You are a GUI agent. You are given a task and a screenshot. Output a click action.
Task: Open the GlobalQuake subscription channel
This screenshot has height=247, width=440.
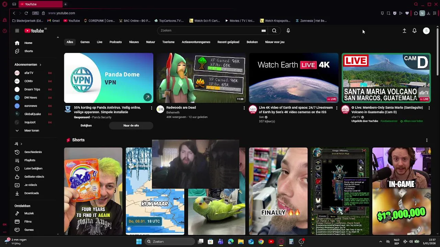pyautogui.click(x=32, y=114)
